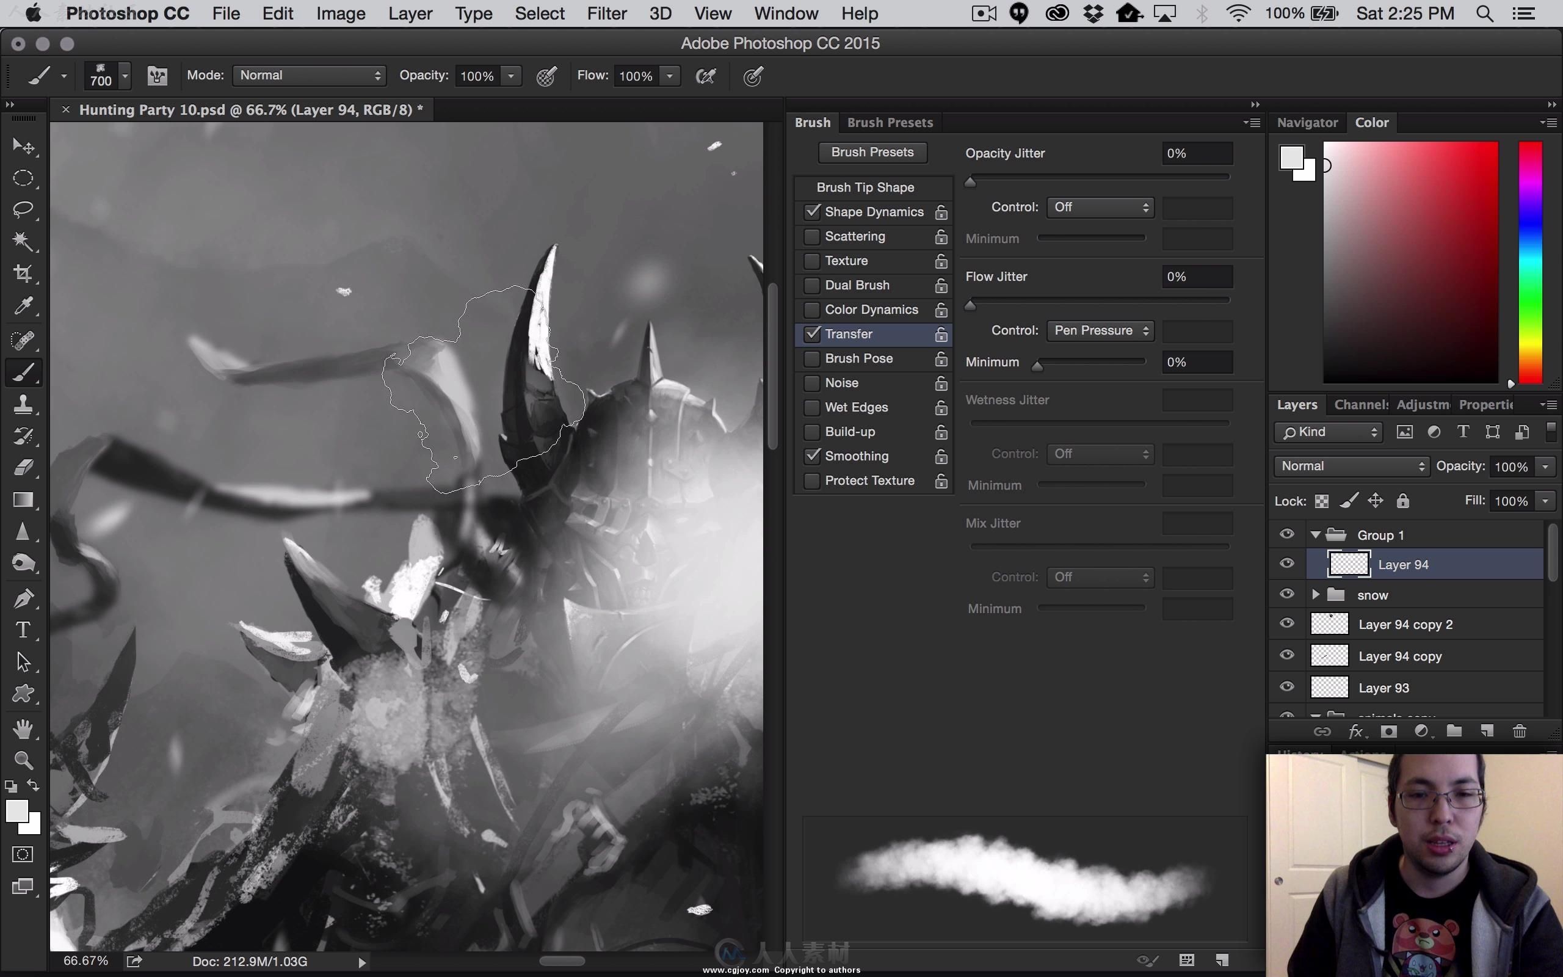Uncheck Shape Dynamics option
1563x977 pixels.
[812, 212]
